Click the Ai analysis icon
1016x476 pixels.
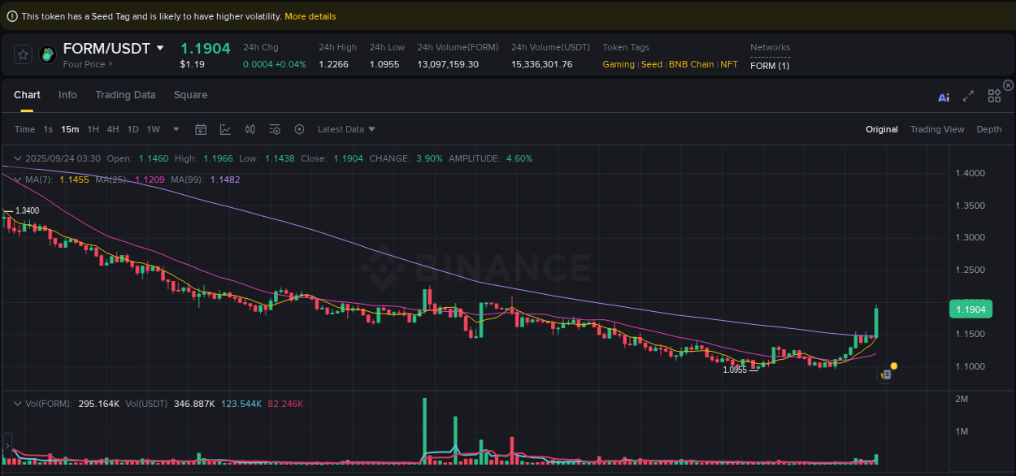944,96
